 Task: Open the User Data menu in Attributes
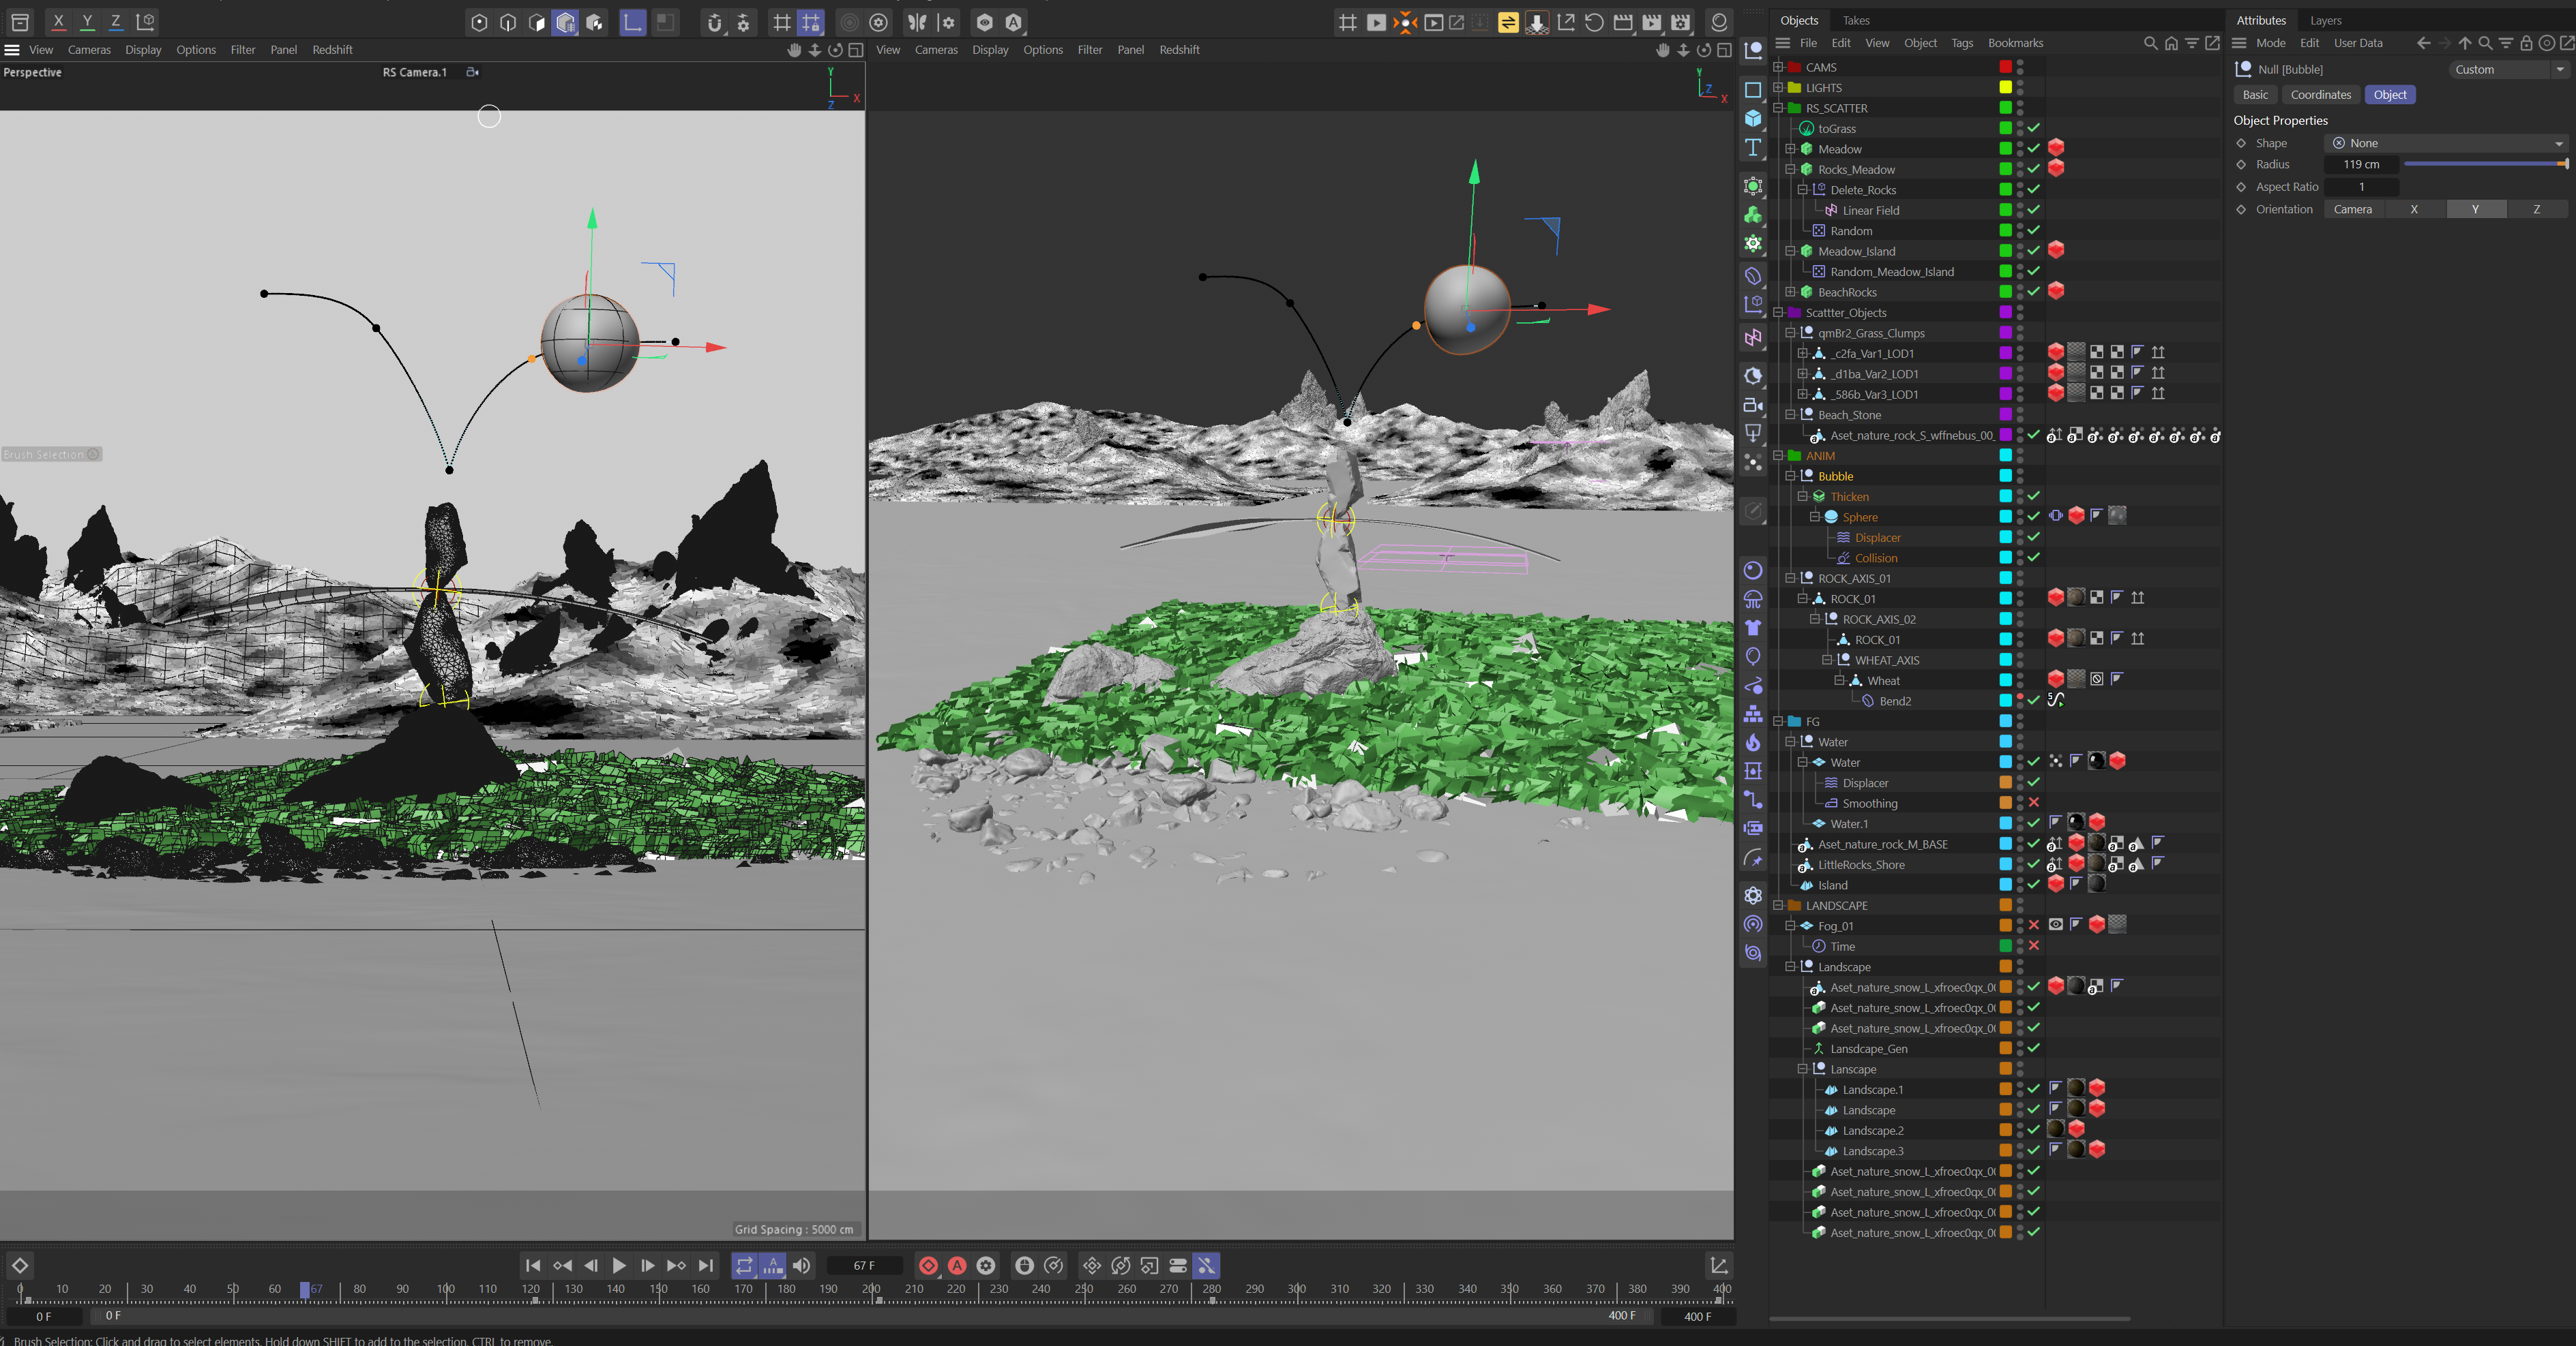pyautogui.click(x=2358, y=43)
